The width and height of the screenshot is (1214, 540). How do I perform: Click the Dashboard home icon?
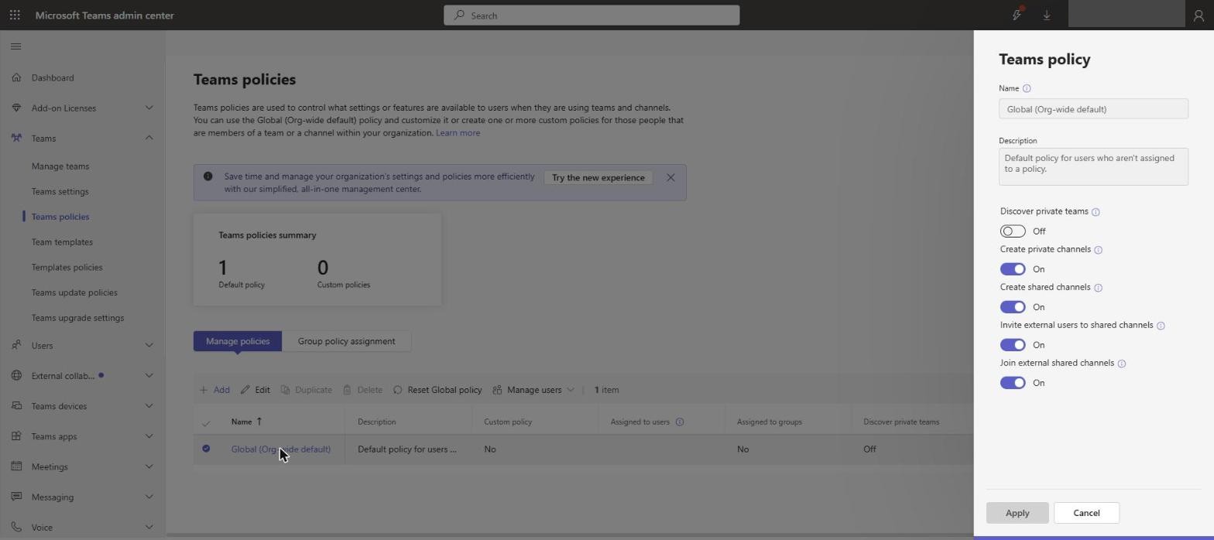point(16,78)
